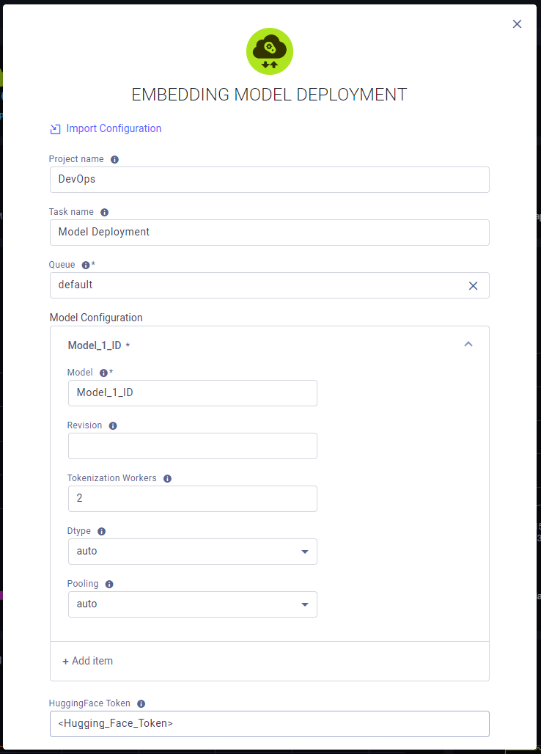Click the Queue info icon

87,265
